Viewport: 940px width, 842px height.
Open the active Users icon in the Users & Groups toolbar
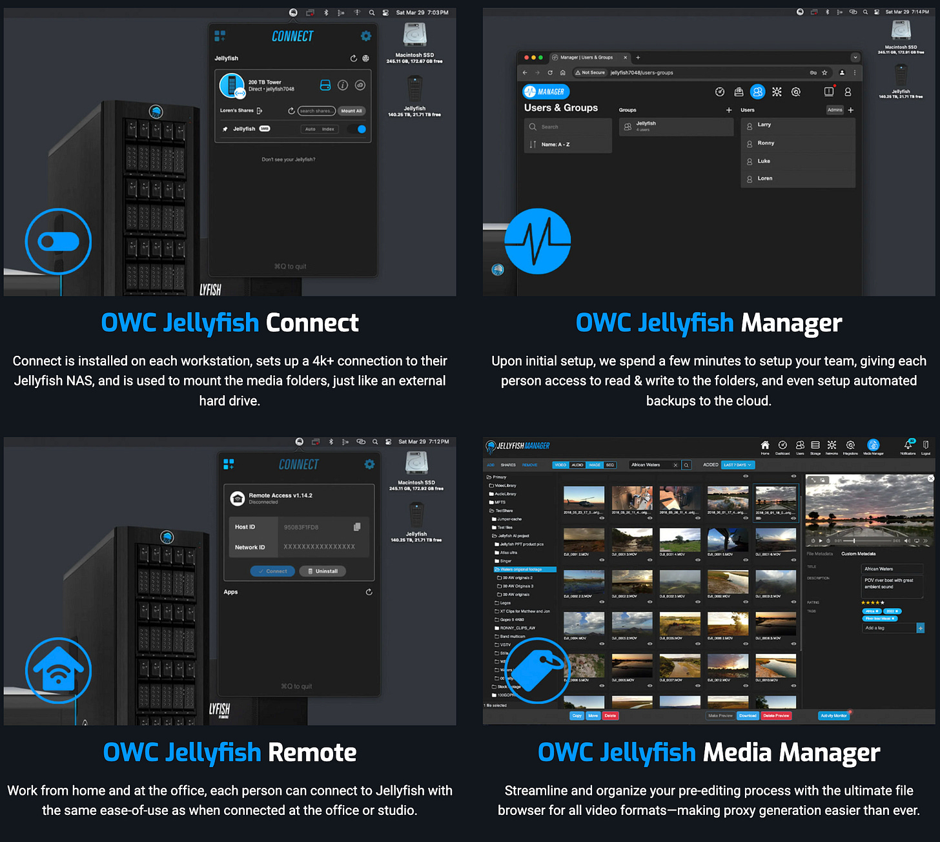[758, 92]
